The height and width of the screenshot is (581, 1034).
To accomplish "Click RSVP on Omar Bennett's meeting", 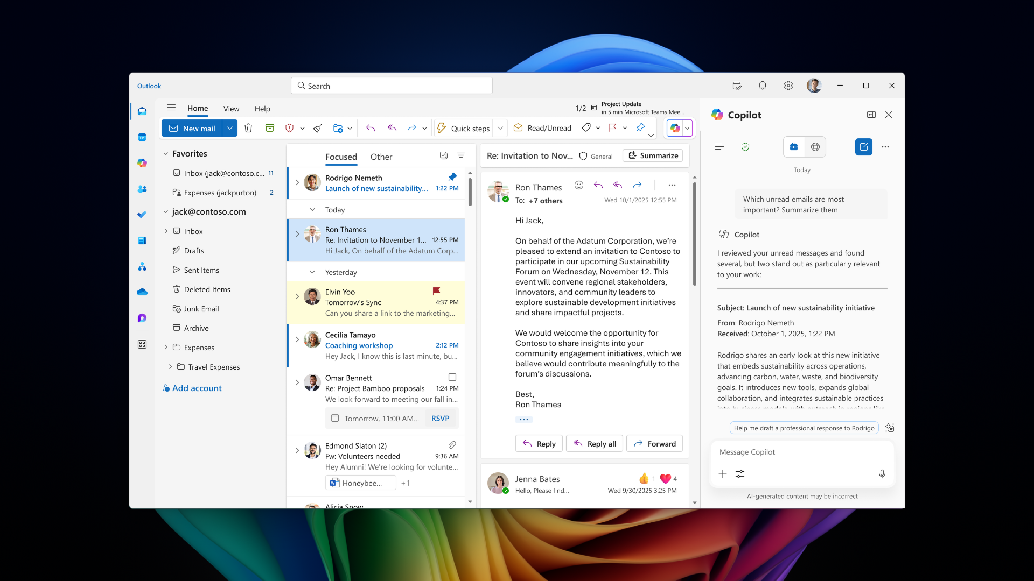I will pos(441,418).
